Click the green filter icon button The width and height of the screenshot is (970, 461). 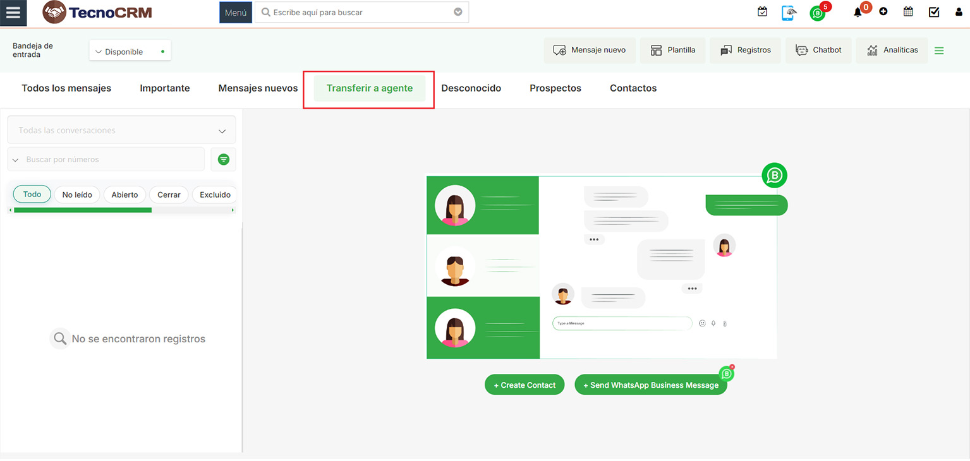[223, 160]
